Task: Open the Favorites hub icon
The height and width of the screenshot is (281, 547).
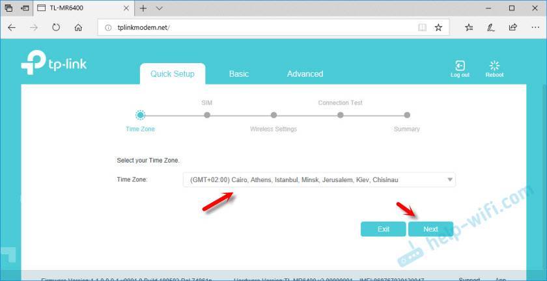Action: pyautogui.click(x=470, y=27)
